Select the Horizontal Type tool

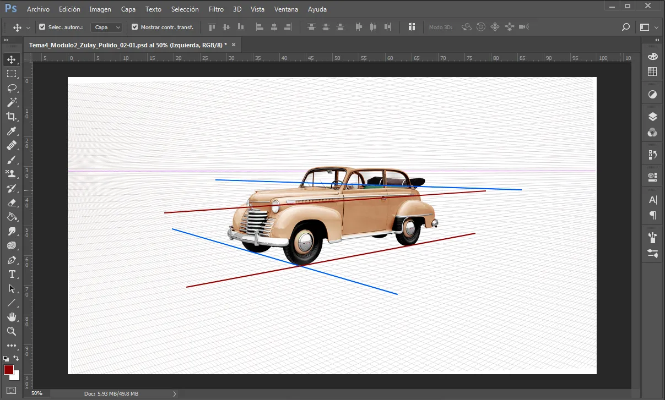(x=12, y=274)
